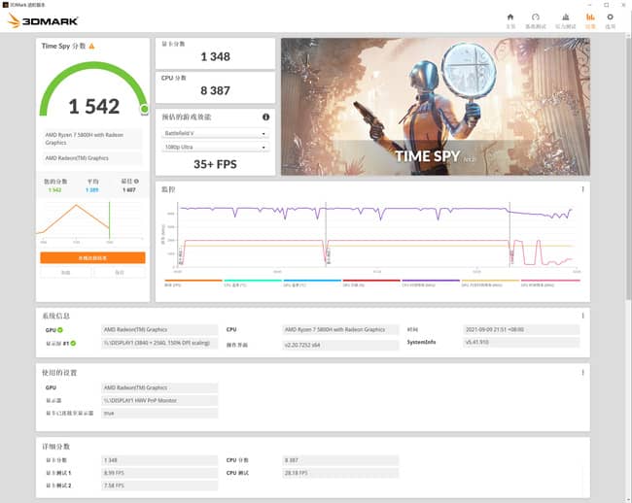Click the CPU field in system info
Image resolution: width=632 pixels, height=503 pixels.
pos(340,330)
